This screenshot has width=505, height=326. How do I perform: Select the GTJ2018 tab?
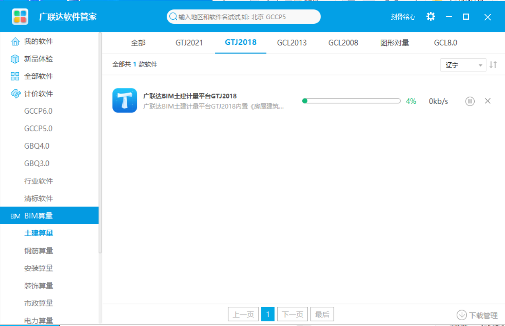(241, 42)
